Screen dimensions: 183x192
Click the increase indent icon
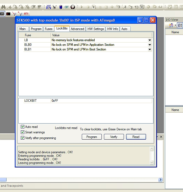tap(33, 7)
